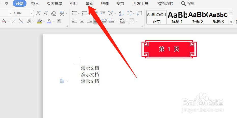Apply distributed alignment
The width and height of the screenshot is (237, 118).
[x=104, y=21]
